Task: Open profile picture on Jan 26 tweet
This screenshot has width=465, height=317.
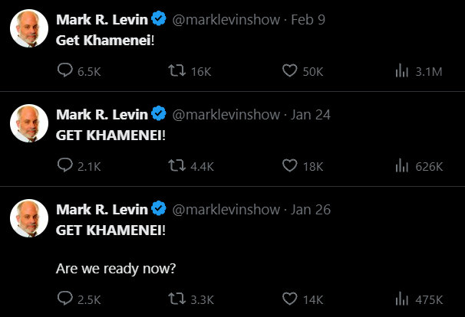Action: [x=29, y=218]
